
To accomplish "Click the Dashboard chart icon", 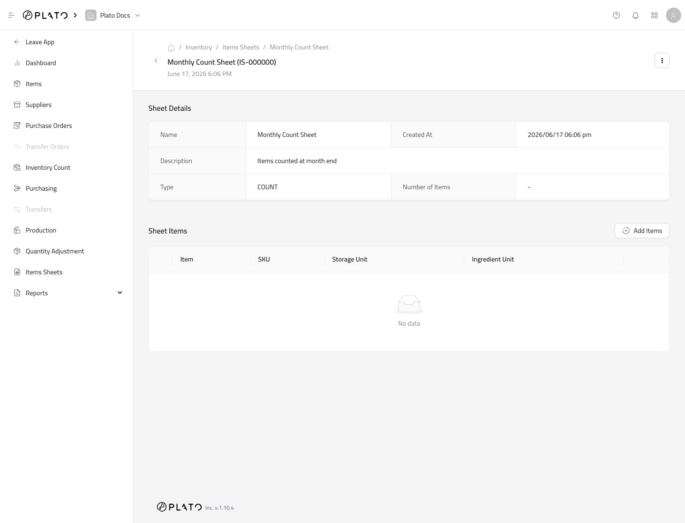I will 17,63.
